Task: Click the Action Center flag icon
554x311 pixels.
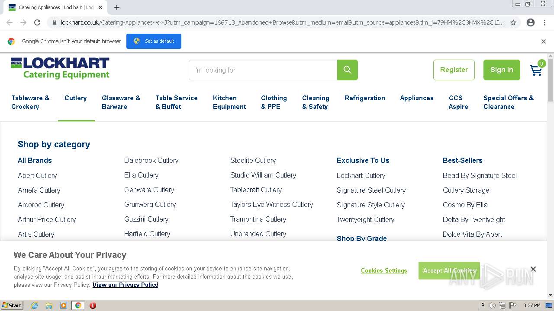Action: click(513, 305)
